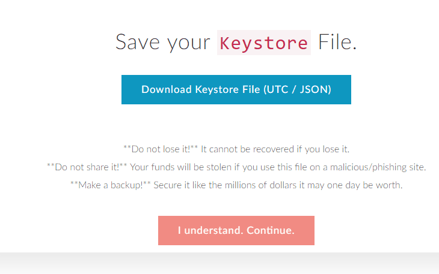Image resolution: width=439 pixels, height=274 pixels.
Task: Click the gray footer band at the bottom
Action: [219, 263]
